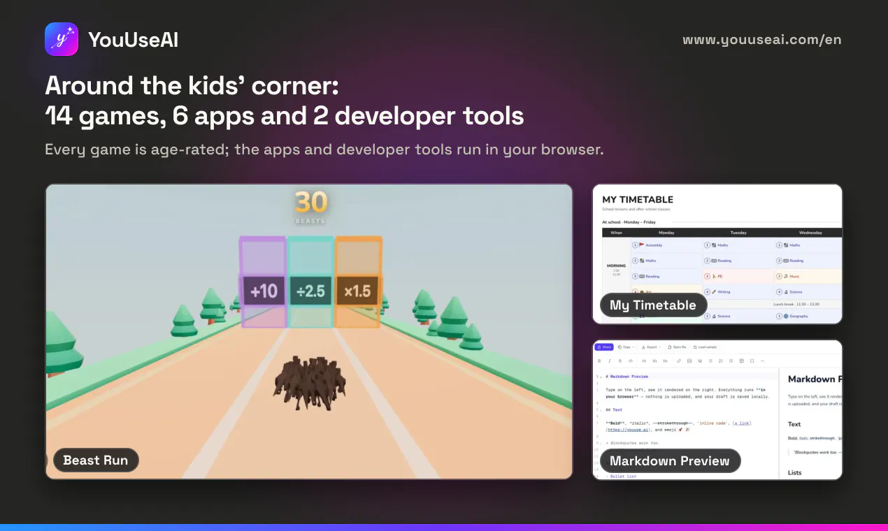Viewport: 888px width, 531px height.
Task: Click the Bold formatting icon in Markdown toolbar
Action: click(x=599, y=361)
